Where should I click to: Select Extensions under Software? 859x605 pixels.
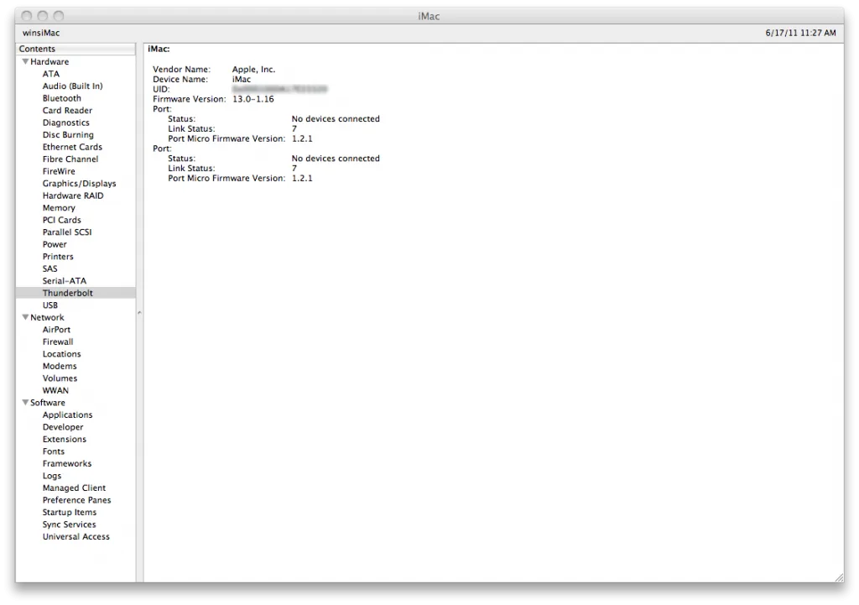pyautogui.click(x=65, y=440)
